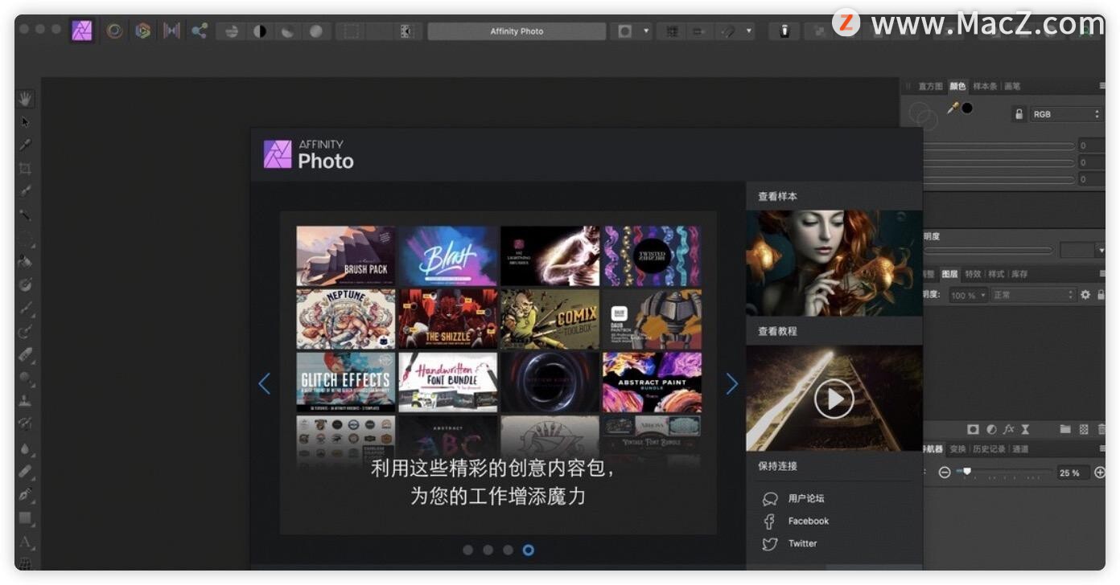Switch to the Liquify persona icon

click(115, 31)
